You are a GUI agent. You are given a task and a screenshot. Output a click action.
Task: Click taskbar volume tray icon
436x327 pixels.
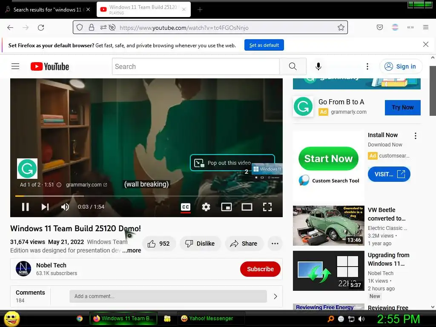click(361, 319)
